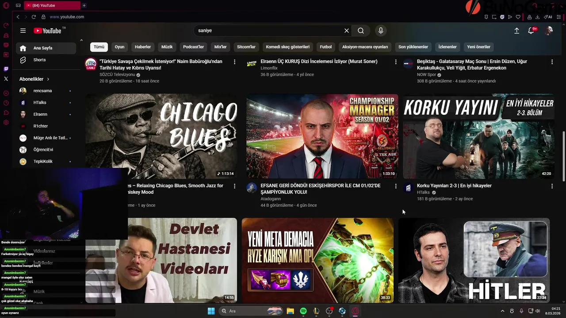Select the Sitcom'lar filter chip
The image size is (566, 318).
coord(246,47)
